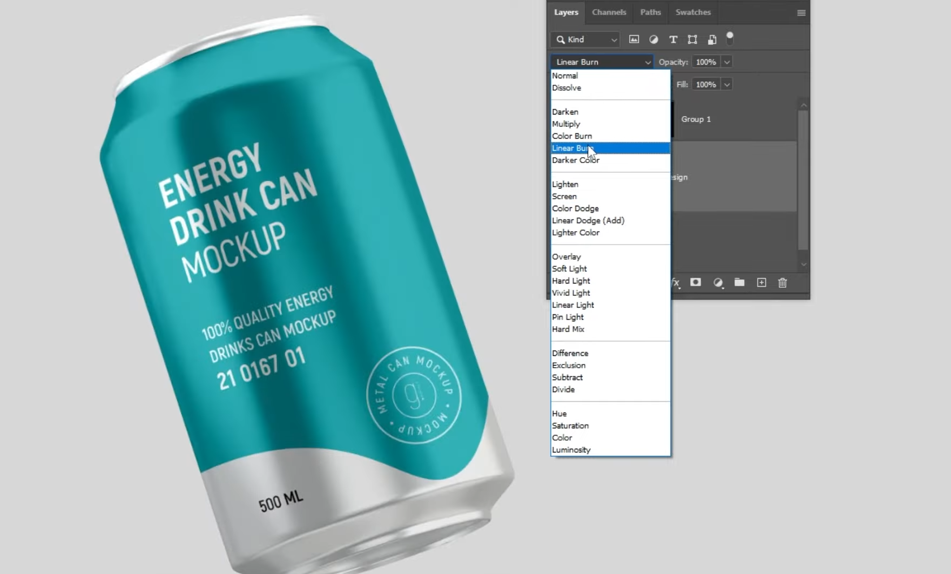951x574 pixels.
Task: Choose Luminosity blend mode
Action: [610, 450]
